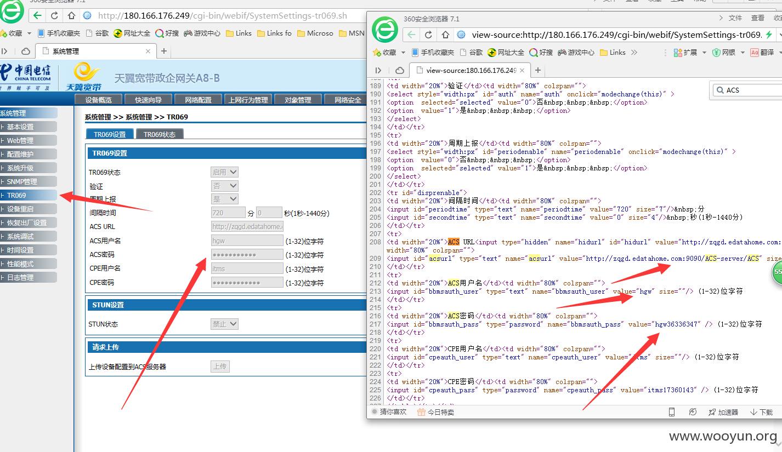The image size is (782, 452).
Task: Expand the 扩展 dropdown arrow
Action: click(x=703, y=53)
